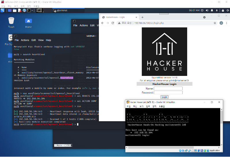Open Machine (머신) menu in Hacker House Lab window
Image resolution: width=230 pixels, height=157 pixels.
pos(135,106)
